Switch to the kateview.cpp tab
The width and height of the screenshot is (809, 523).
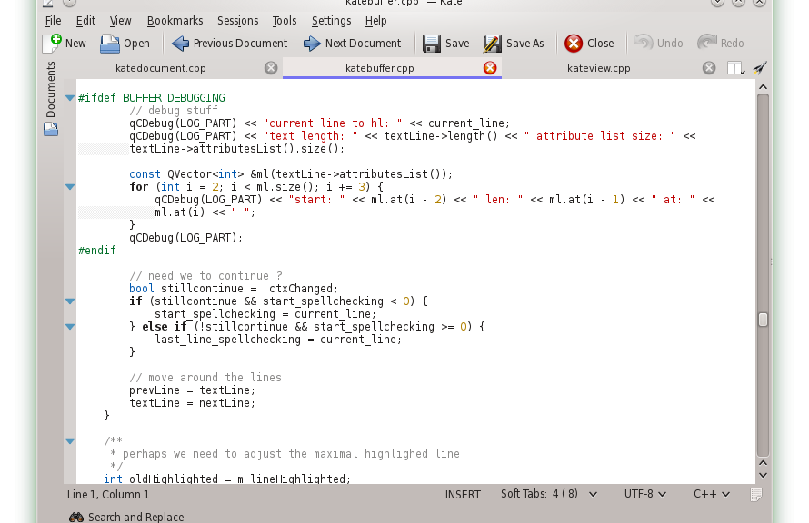click(598, 68)
